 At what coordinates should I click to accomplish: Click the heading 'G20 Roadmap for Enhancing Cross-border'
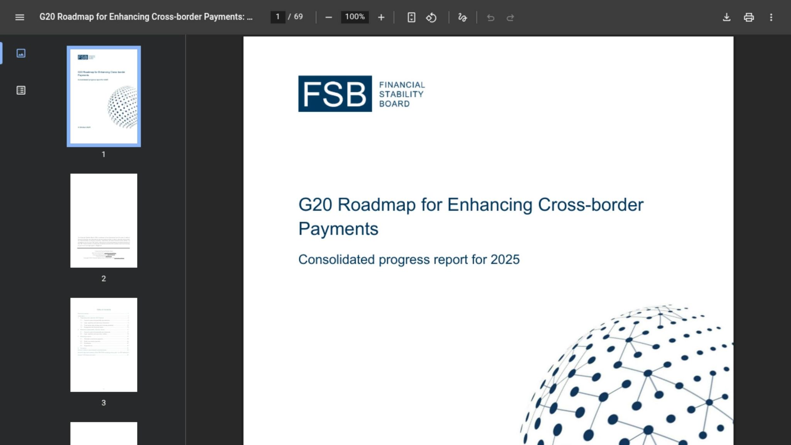(471, 205)
